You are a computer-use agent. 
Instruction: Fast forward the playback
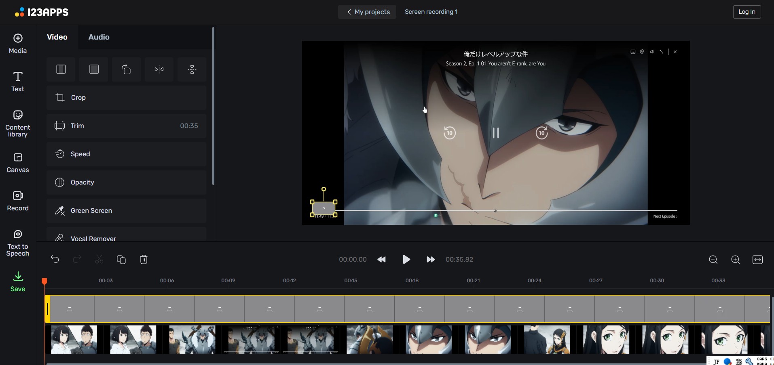[431, 260]
